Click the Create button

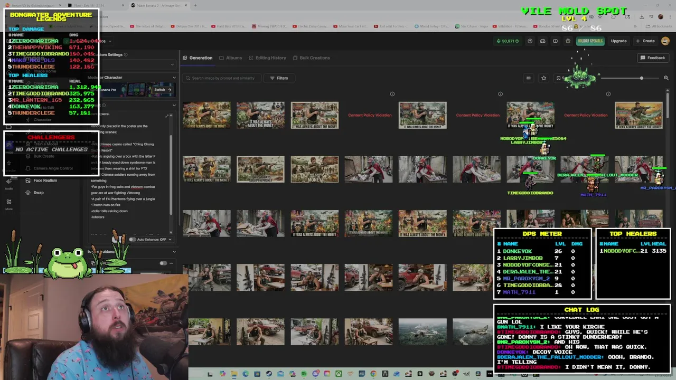tap(645, 41)
